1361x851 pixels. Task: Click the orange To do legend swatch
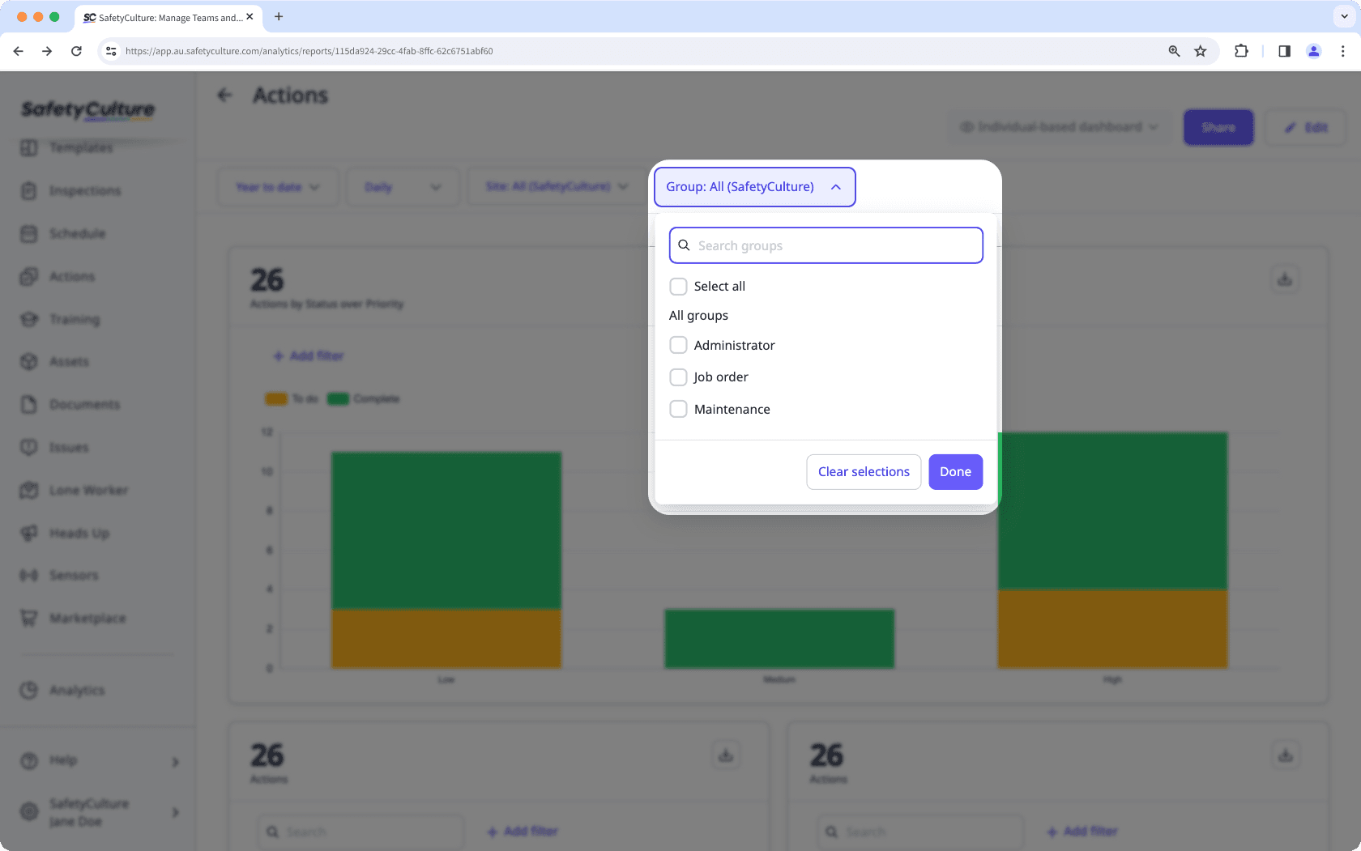(275, 398)
